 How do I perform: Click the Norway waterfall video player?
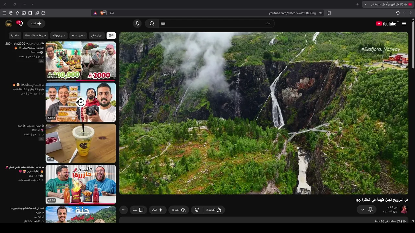pos(264,113)
